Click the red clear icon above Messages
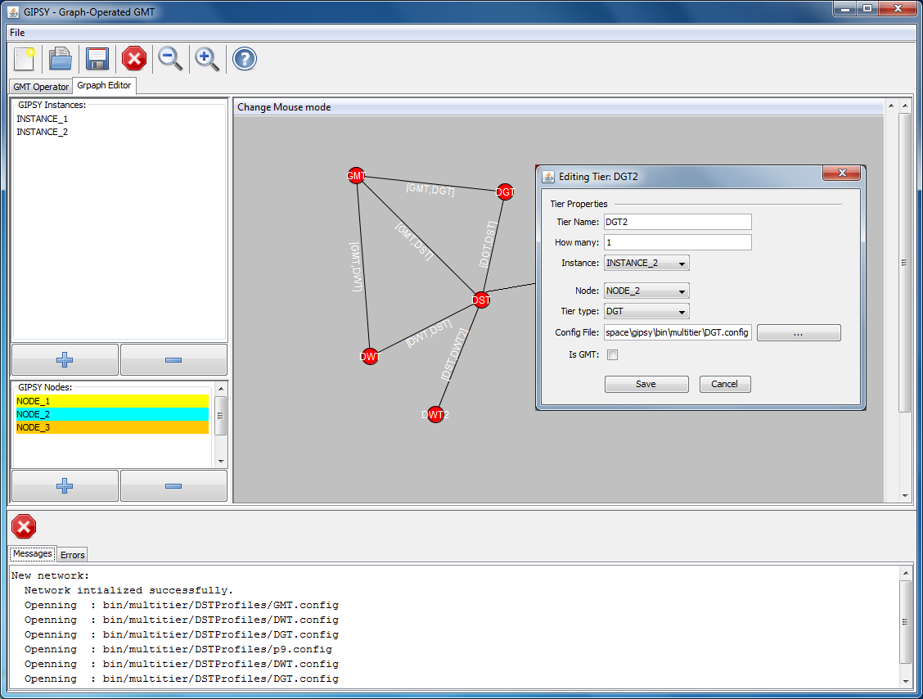Viewport: 923px width, 699px height. pyautogui.click(x=25, y=526)
